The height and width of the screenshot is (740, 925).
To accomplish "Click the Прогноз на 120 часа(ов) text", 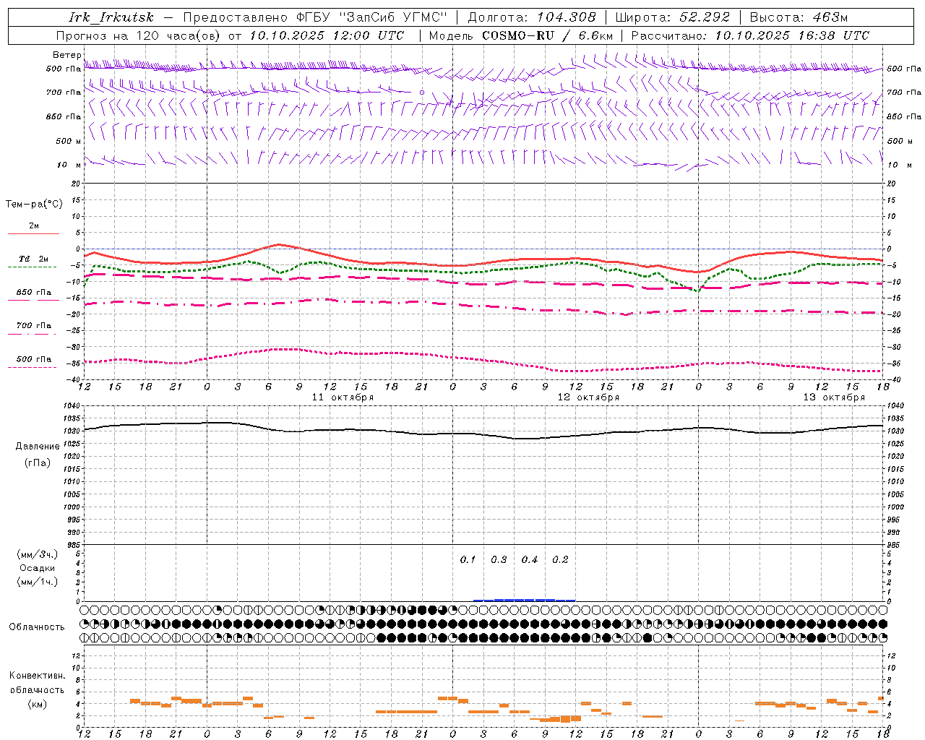I will pyautogui.click(x=139, y=35).
